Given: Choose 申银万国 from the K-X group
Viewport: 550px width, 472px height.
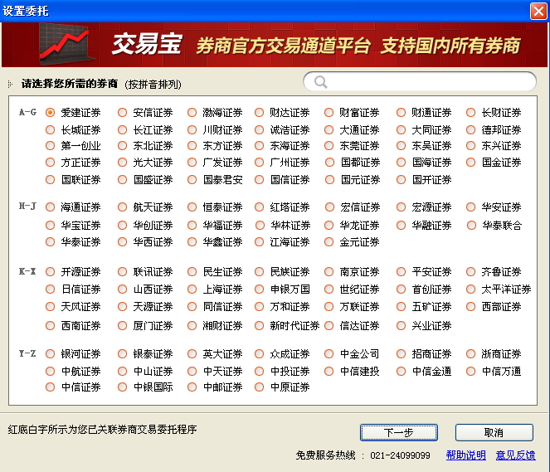Looking at the screenshot, I should (260, 290).
